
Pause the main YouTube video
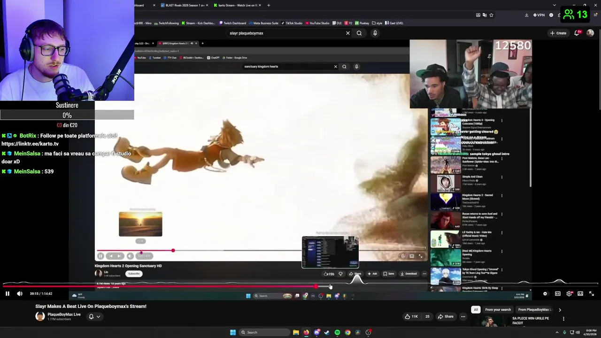tap(7, 294)
